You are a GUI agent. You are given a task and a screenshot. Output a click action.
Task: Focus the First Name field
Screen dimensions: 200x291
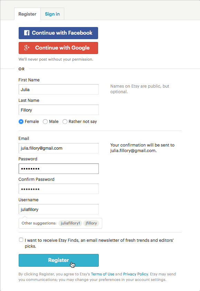click(x=59, y=89)
